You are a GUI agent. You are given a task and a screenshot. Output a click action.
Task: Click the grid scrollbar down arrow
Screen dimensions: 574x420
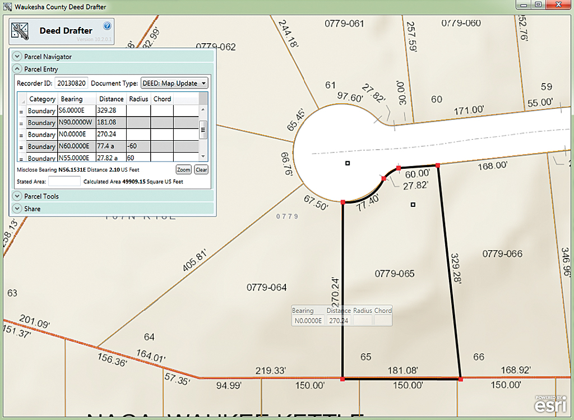pos(203,156)
